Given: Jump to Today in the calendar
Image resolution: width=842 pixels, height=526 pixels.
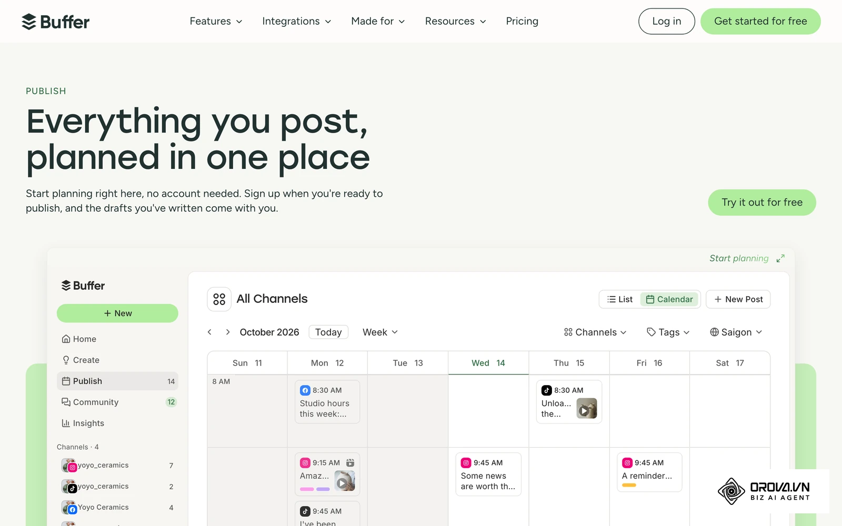Looking at the screenshot, I should (328, 332).
